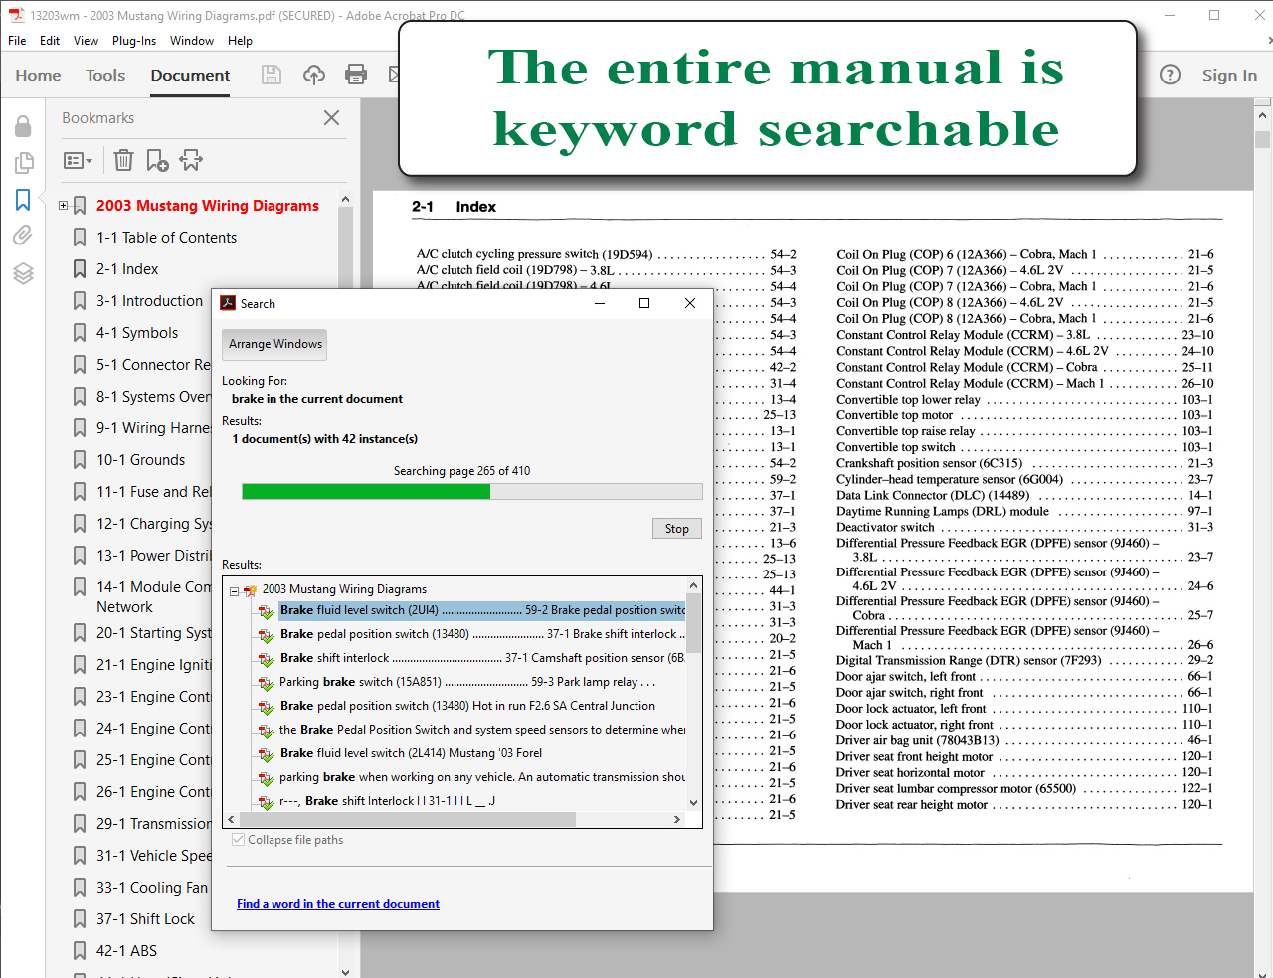1273x978 pixels.
Task: Click the security lock sidebar icon
Action: pos(23,126)
